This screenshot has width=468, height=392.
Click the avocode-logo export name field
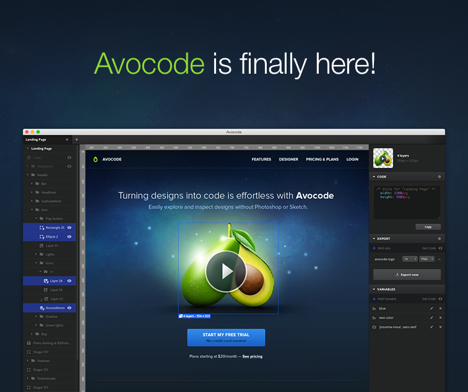[384, 259]
